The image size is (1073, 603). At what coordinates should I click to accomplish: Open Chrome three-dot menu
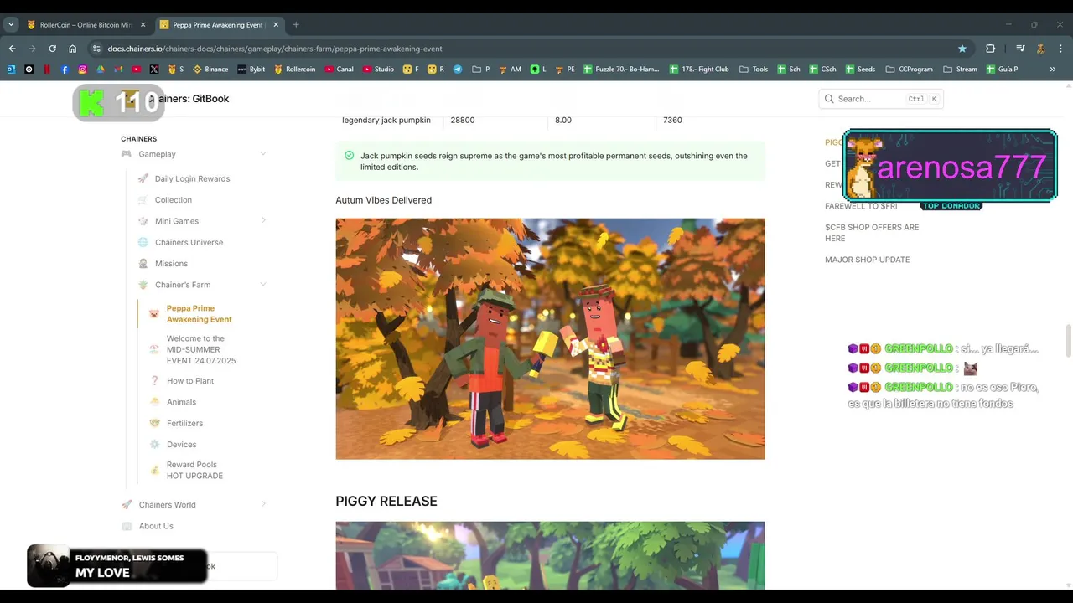tap(1060, 49)
